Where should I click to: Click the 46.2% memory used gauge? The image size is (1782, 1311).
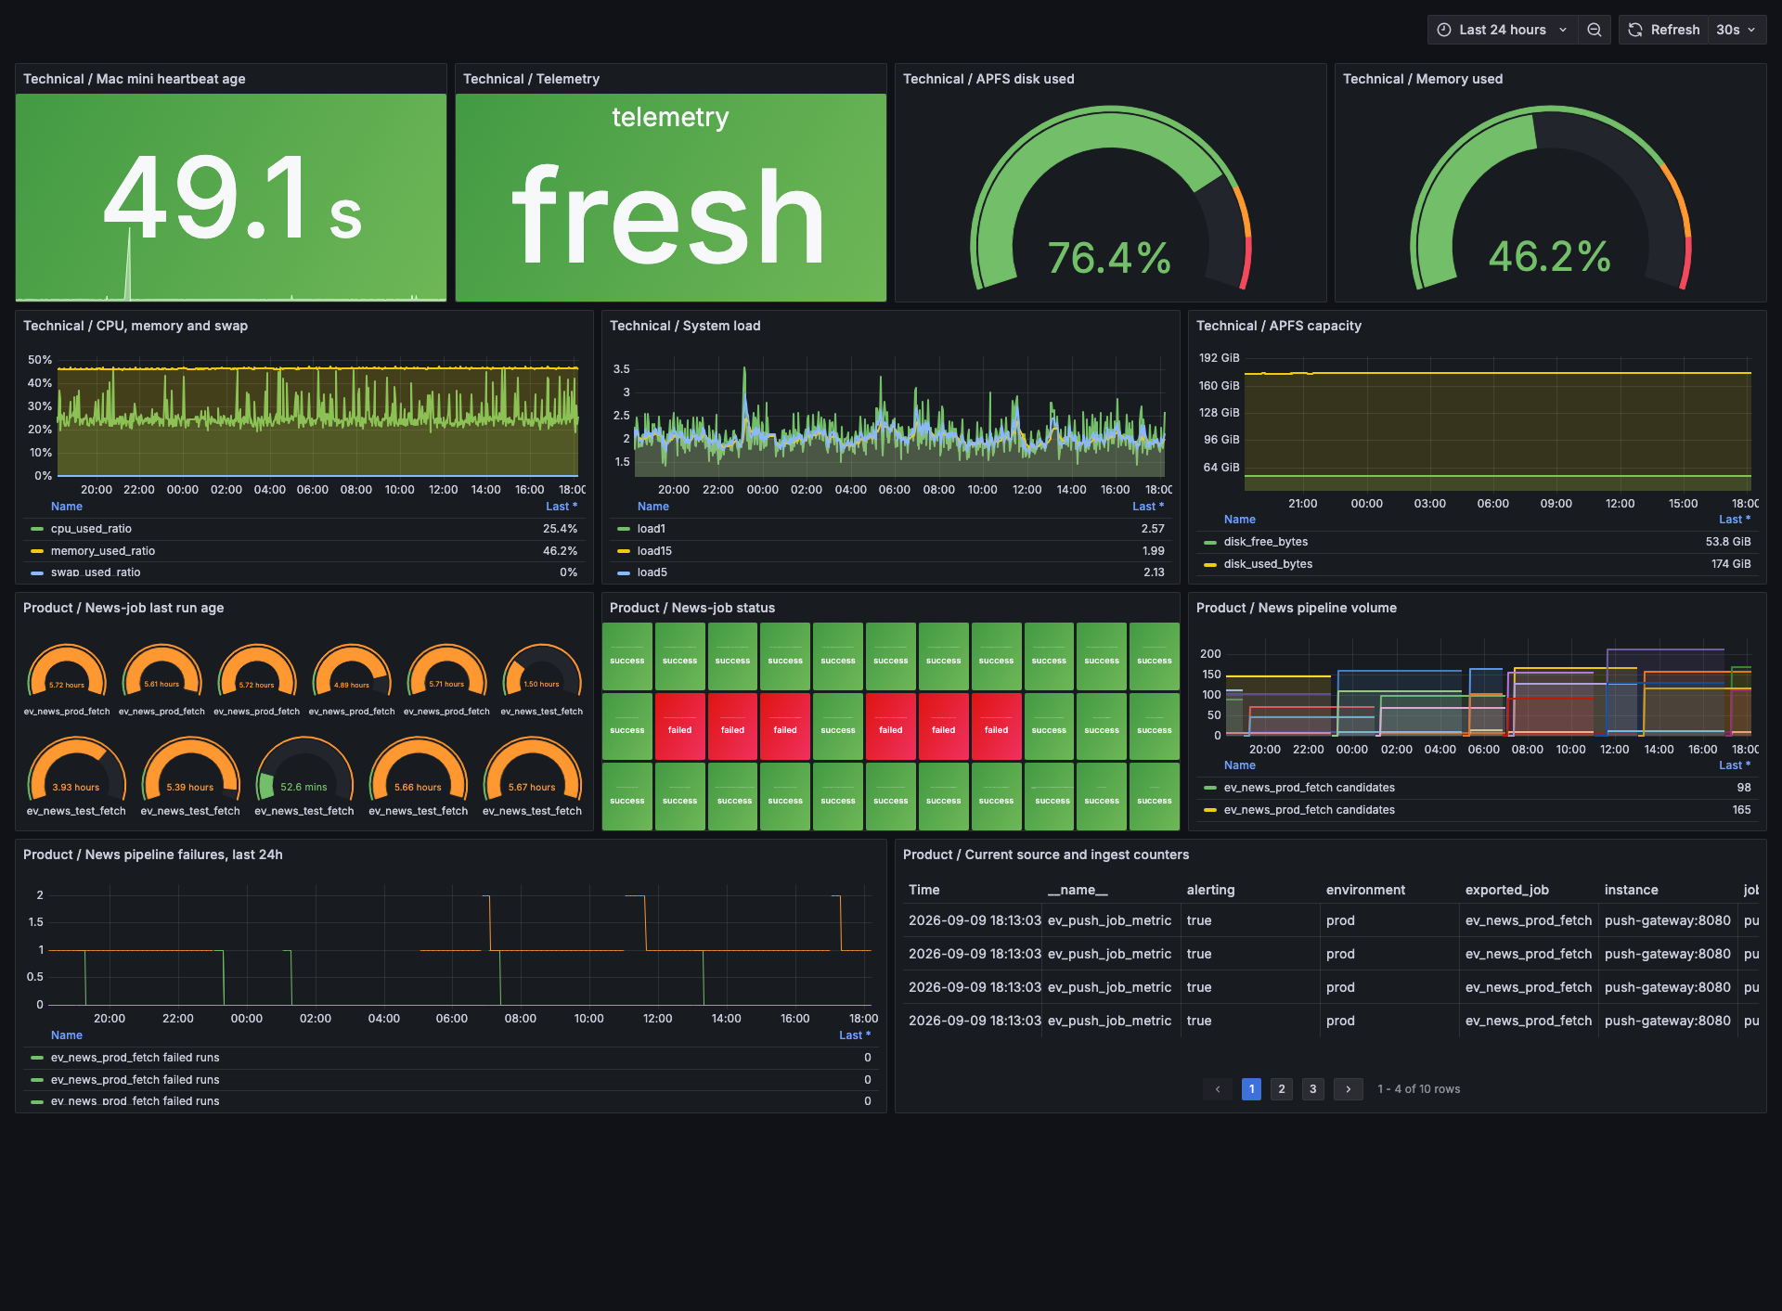click(1550, 199)
